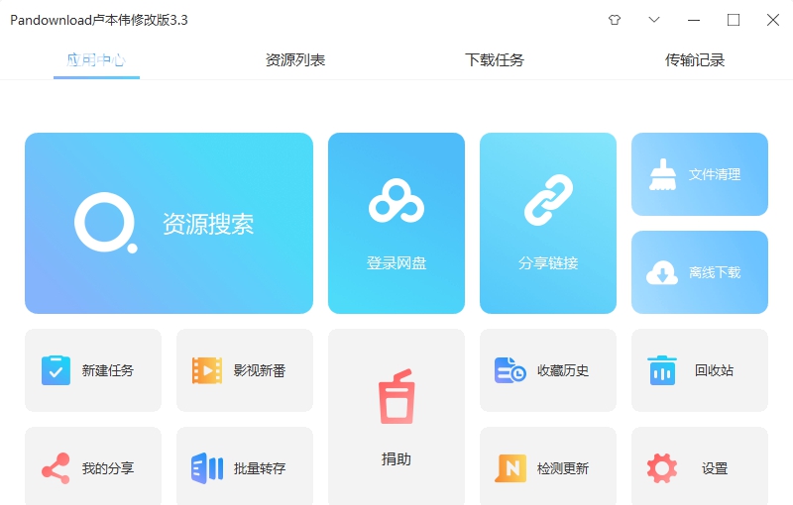Click the clipboard check icon for 新建任务

(x=57, y=370)
